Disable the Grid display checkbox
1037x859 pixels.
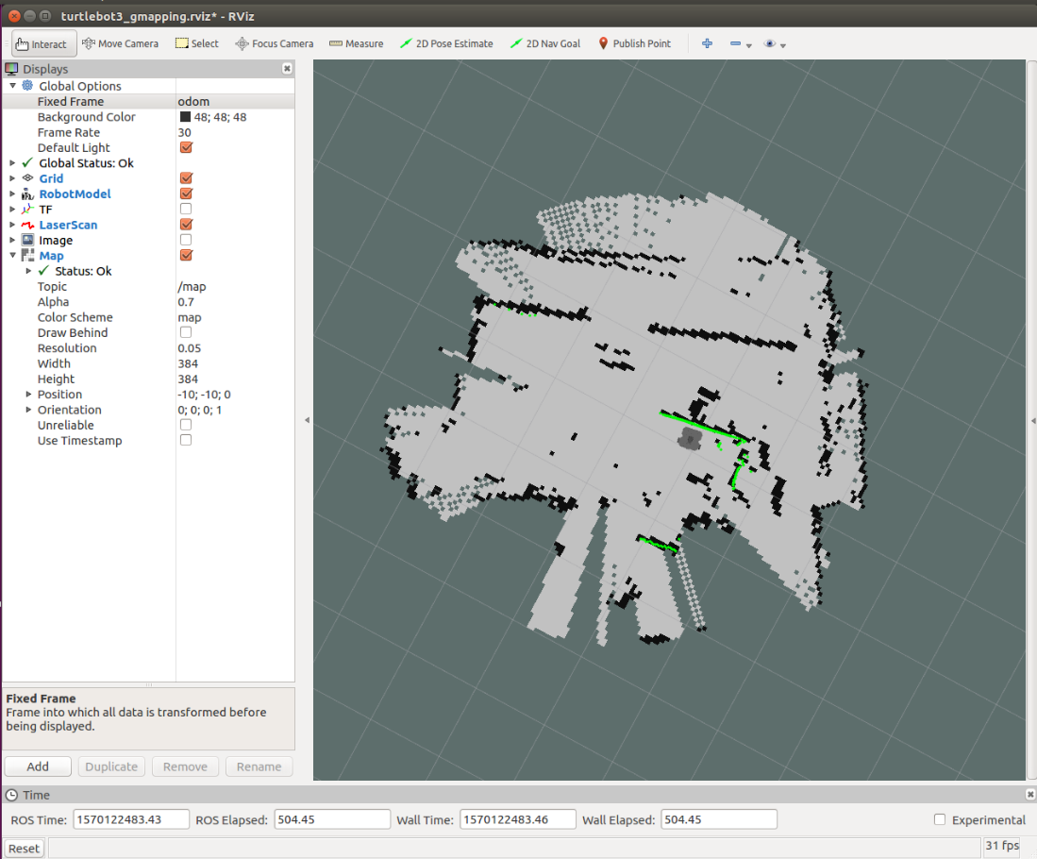coord(186,178)
